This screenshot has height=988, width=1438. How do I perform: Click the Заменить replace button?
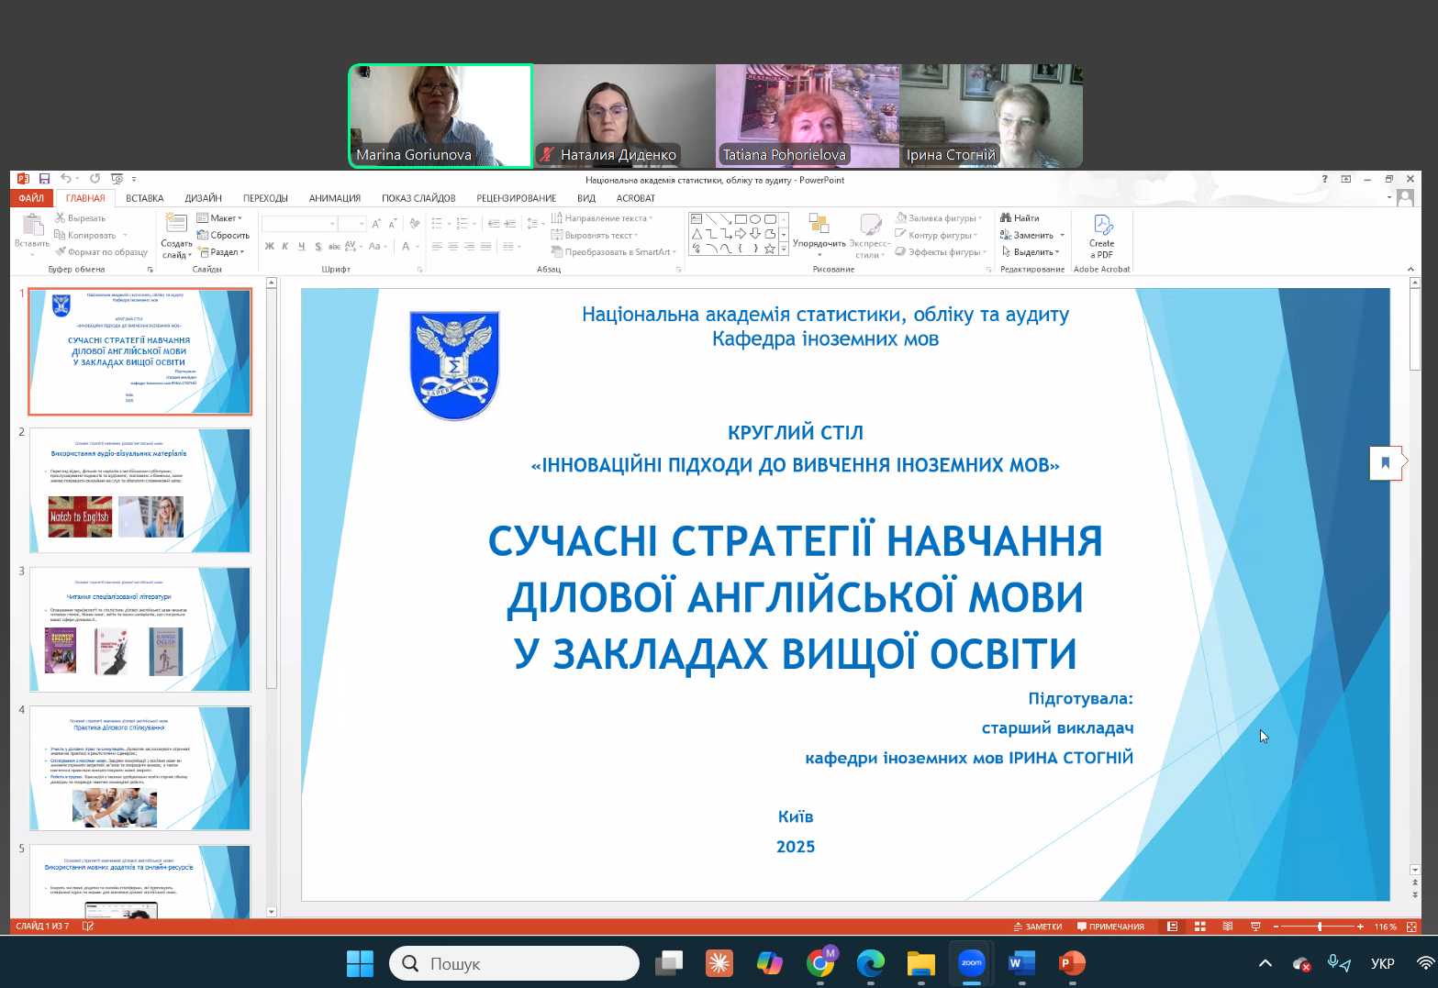click(1031, 236)
